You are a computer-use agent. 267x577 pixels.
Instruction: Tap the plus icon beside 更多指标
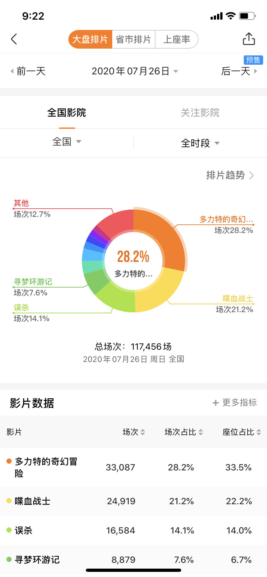tap(216, 403)
